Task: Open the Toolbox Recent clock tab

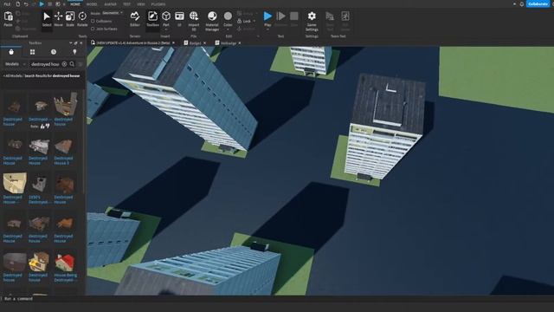Action: [x=54, y=52]
